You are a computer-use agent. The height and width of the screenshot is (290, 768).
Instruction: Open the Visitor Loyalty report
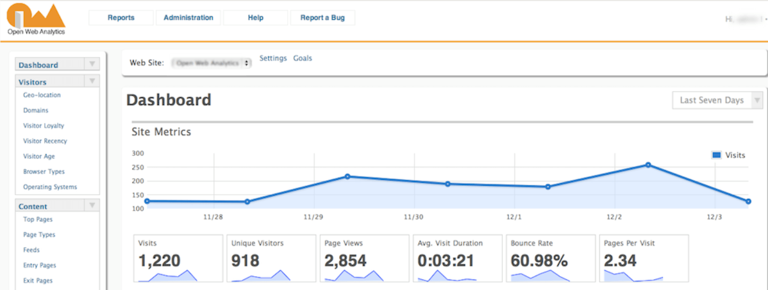[x=44, y=126]
